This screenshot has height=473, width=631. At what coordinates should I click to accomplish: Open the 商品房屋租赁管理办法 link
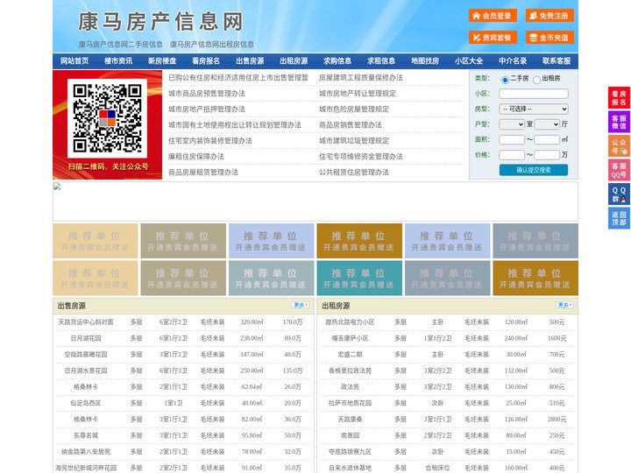(x=203, y=173)
